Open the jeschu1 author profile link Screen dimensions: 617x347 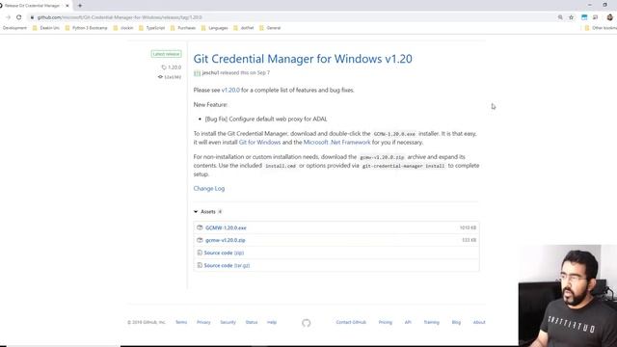coord(210,73)
